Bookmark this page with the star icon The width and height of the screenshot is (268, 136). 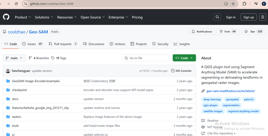click(233, 4)
